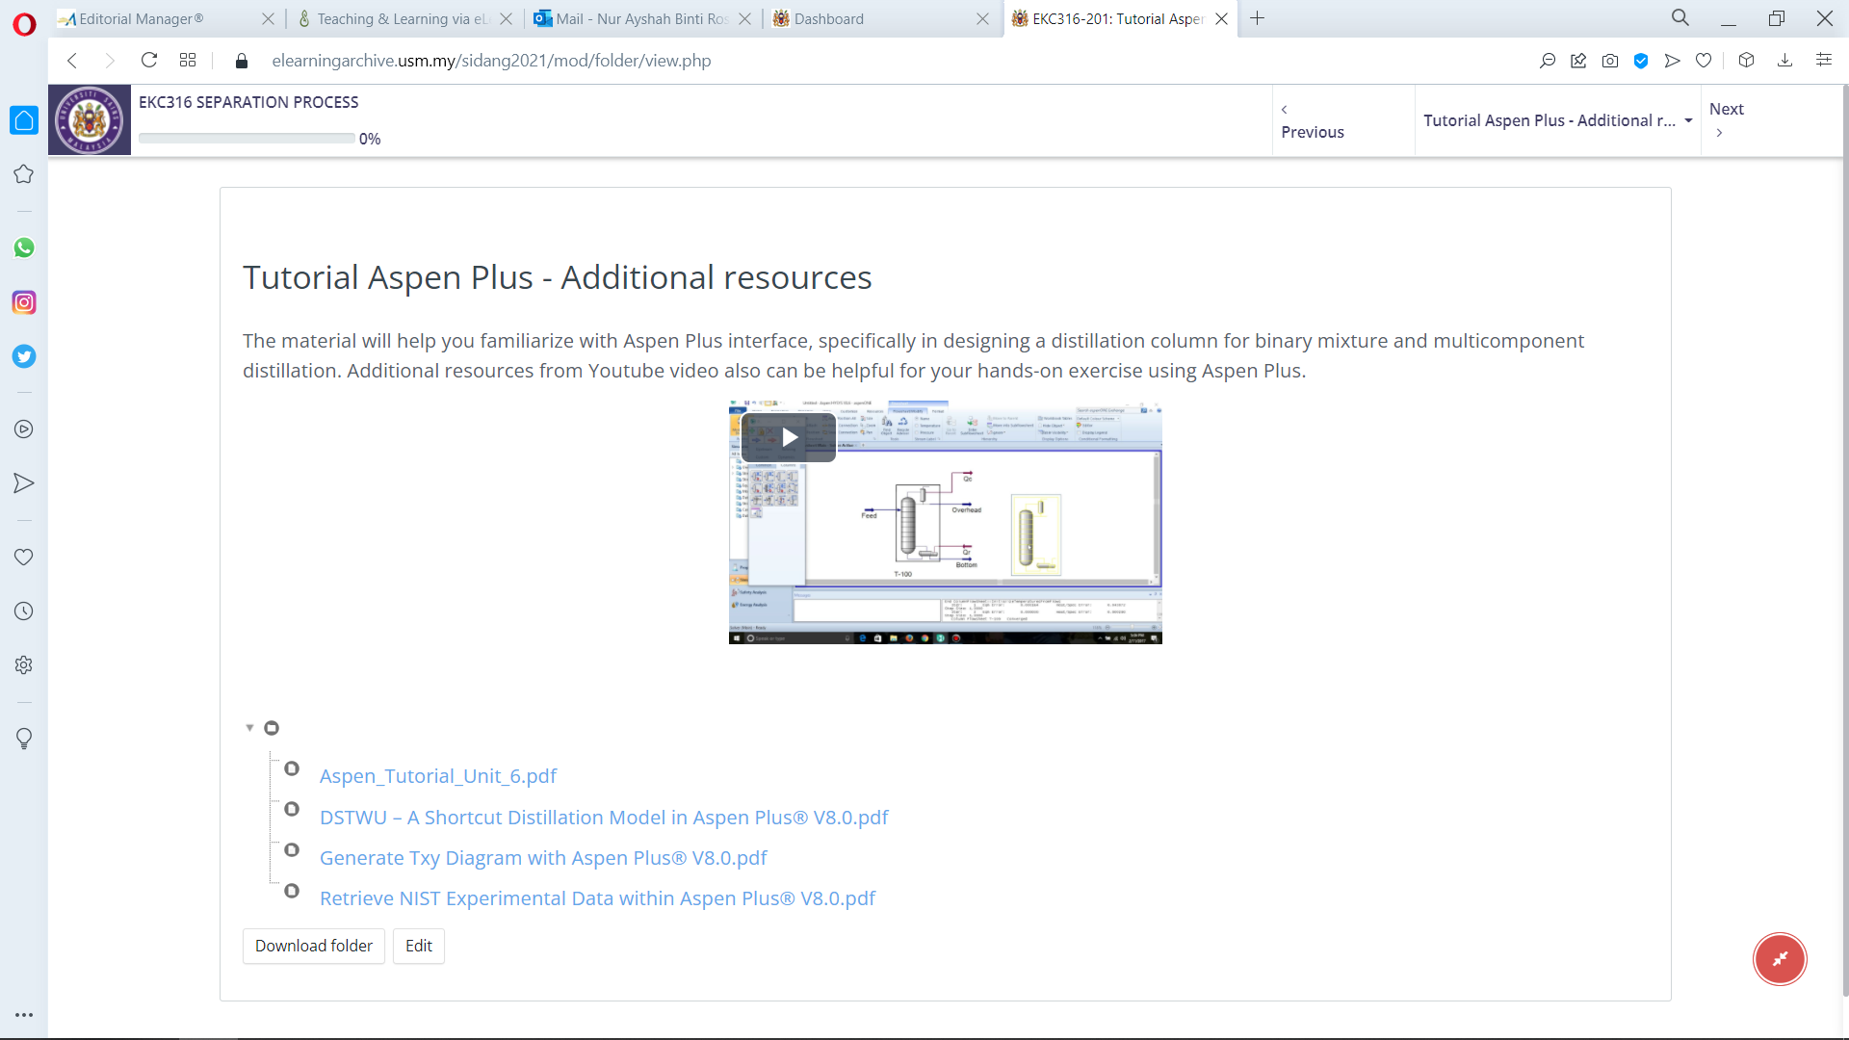Open DSTWU Shortcut Distillation Model PDF
This screenshot has height=1040, width=1849.
pos(603,817)
